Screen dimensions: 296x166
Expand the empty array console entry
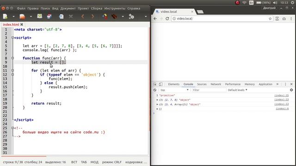tap(157, 109)
